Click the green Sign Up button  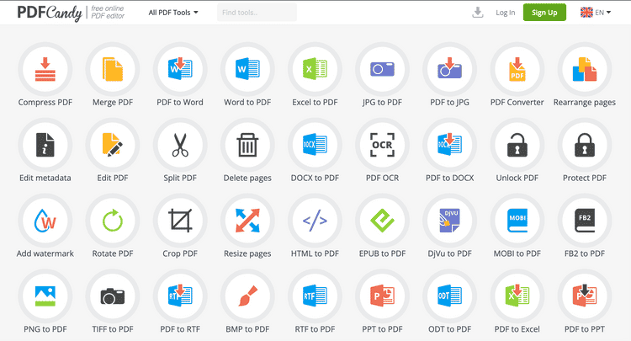[544, 13]
